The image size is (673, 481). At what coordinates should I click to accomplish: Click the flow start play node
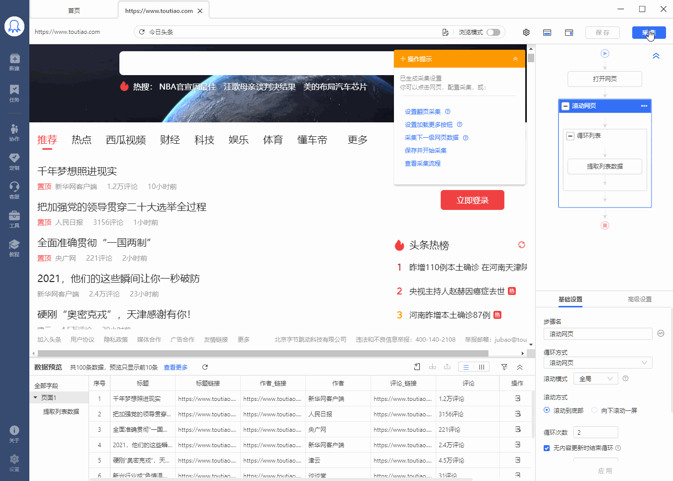click(x=605, y=53)
